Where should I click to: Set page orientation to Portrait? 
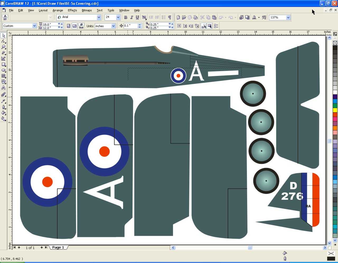pyautogui.click(x=69, y=26)
